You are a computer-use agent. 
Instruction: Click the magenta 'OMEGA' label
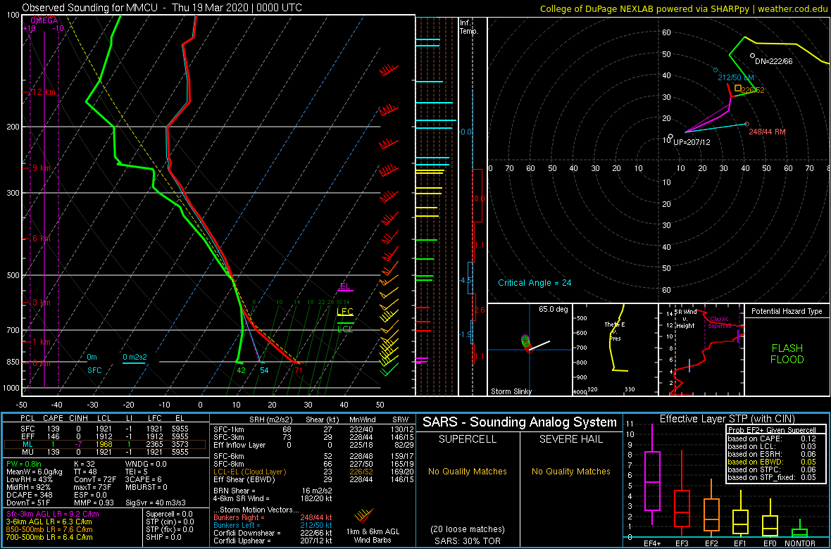pyautogui.click(x=44, y=20)
